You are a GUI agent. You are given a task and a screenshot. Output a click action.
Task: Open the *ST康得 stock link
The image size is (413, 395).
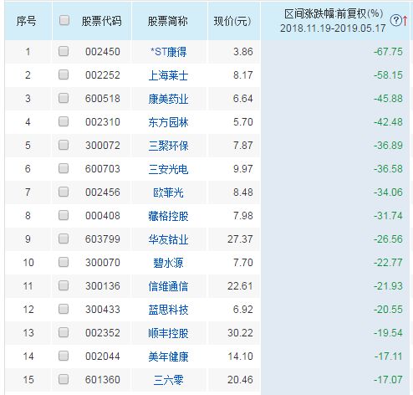pyautogui.click(x=168, y=52)
